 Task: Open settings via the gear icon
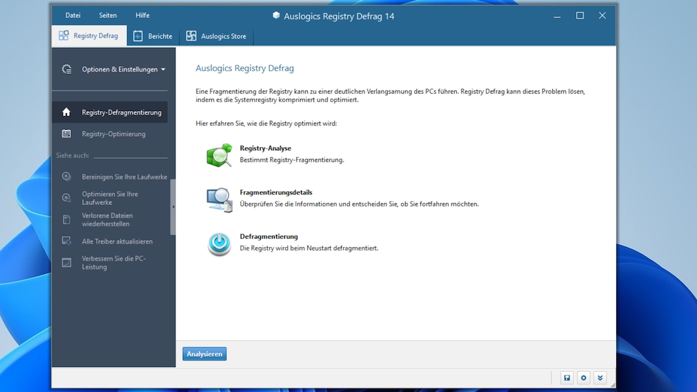coord(583,378)
